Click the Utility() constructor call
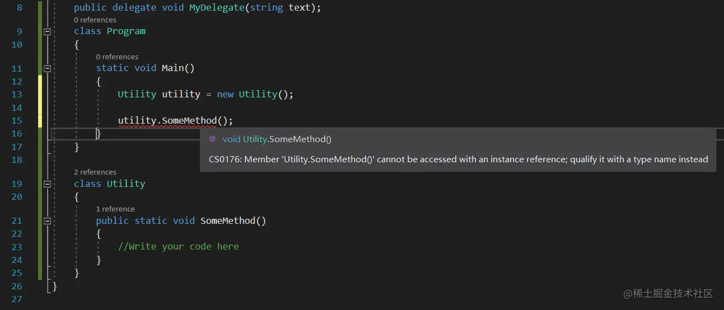Screen dimensions: 724x310 [x=263, y=94]
